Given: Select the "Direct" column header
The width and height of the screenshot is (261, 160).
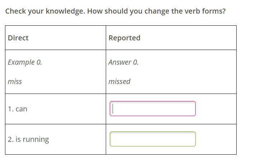Looking at the screenshot, I should (18, 38).
